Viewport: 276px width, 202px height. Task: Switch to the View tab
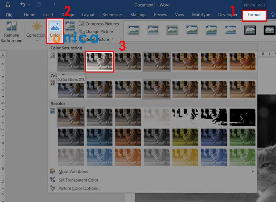179,15
